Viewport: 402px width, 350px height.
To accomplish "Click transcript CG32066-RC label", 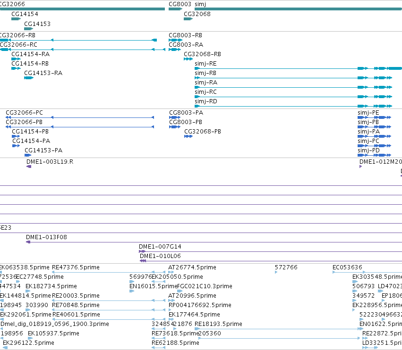I will [x=18, y=45].
